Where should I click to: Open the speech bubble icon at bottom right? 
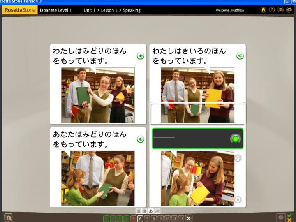(281, 217)
